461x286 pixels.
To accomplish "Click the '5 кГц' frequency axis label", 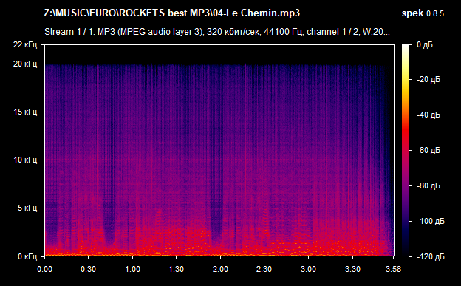I will [x=27, y=208].
